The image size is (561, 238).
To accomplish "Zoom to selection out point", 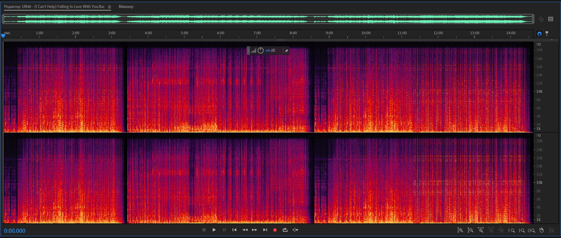I will tap(522, 230).
